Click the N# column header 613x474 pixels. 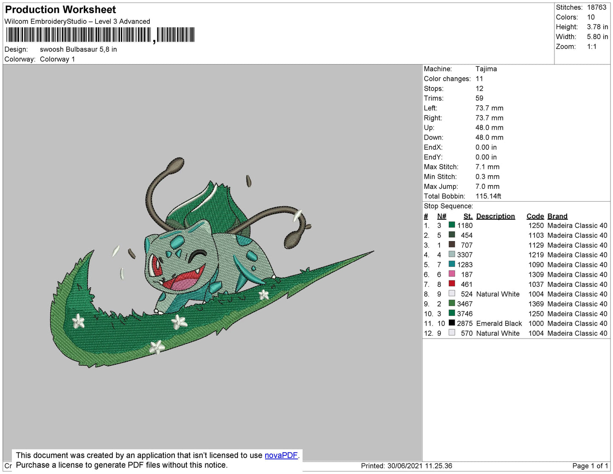(x=442, y=216)
